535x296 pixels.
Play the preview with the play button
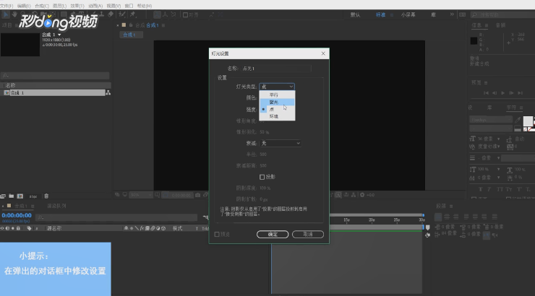click(503, 92)
